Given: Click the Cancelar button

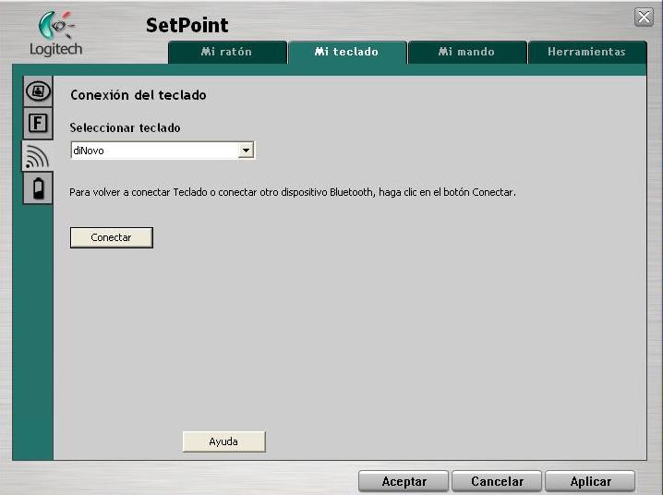Looking at the screenshot, I should point(497,481).
